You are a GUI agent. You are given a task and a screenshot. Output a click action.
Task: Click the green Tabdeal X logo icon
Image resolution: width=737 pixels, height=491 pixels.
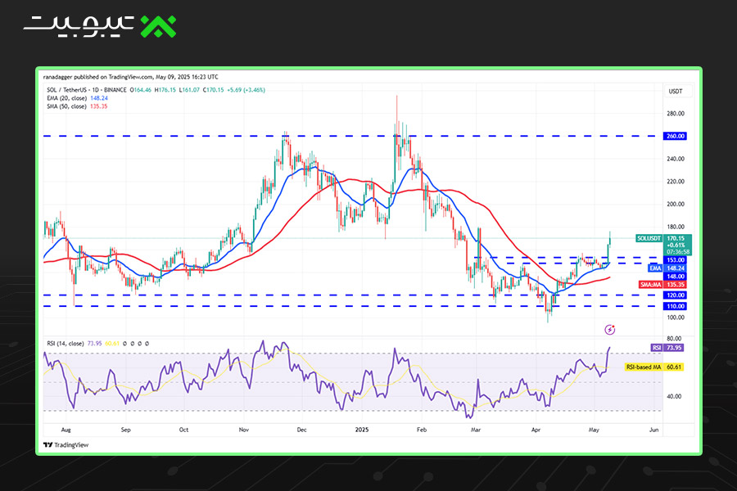click(158, 26)
